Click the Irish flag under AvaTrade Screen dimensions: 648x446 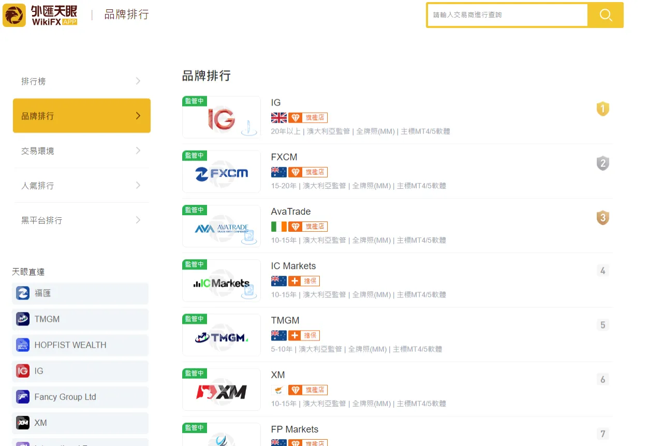[x=278, y=227]
